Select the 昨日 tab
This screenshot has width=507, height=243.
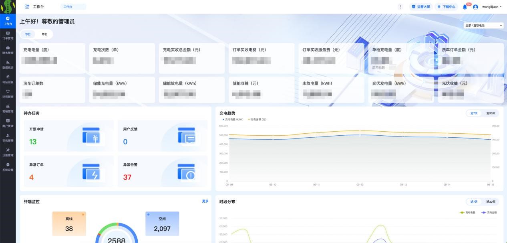44,34
